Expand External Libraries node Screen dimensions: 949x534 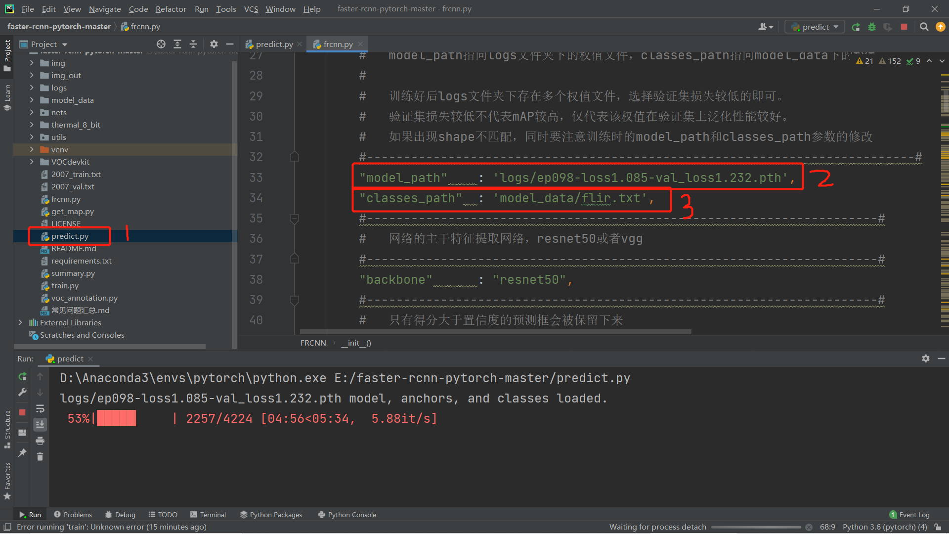click(x=20, y=322)
